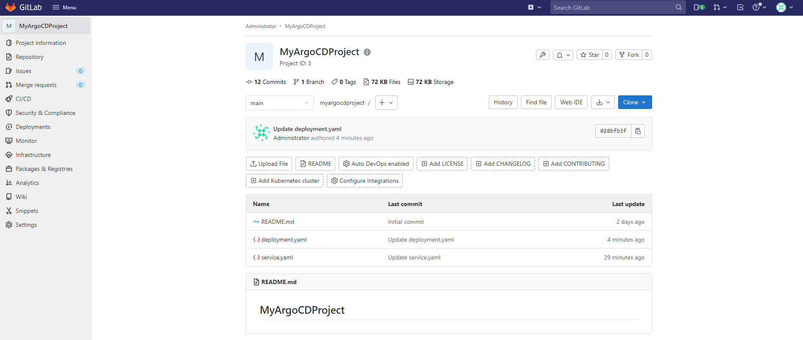Click the Analytics chart icon

click(9, 183)
